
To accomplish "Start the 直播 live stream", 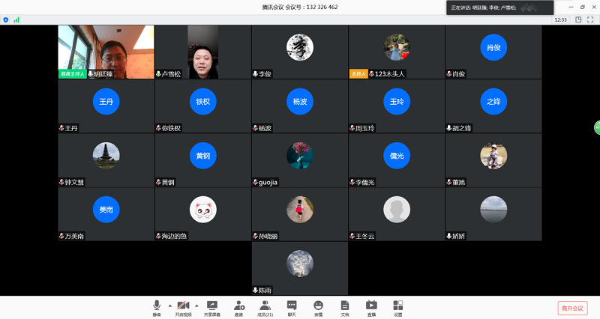I will pyautogui.click(x=371, y=306).
